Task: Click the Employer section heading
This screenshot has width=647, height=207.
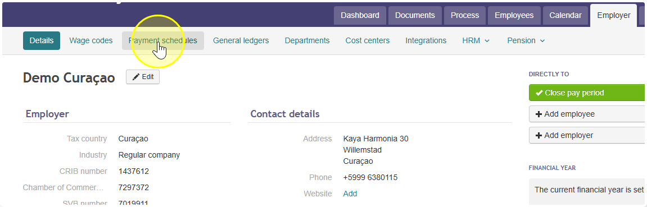Action: (x=47, y=114)
